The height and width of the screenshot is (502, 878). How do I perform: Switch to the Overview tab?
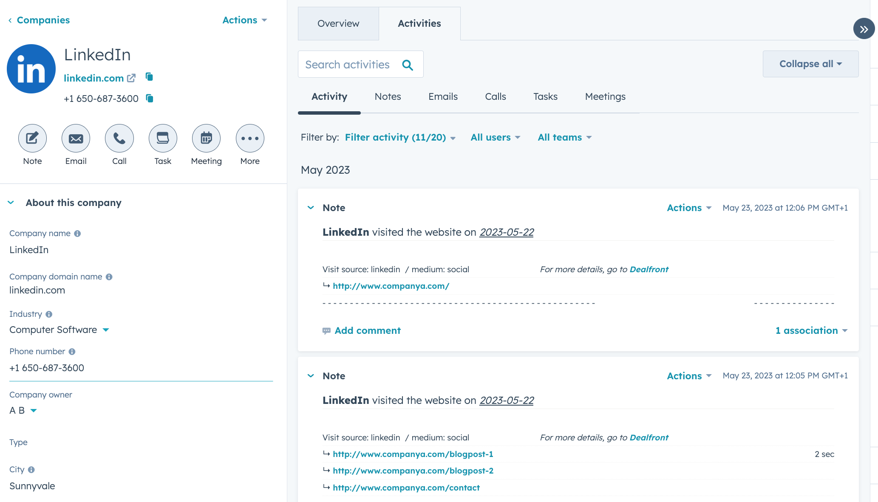(338, 23)
